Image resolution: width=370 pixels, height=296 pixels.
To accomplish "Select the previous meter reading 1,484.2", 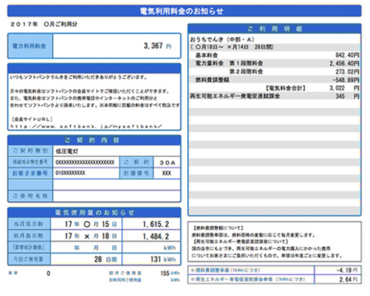I will 155,237.
